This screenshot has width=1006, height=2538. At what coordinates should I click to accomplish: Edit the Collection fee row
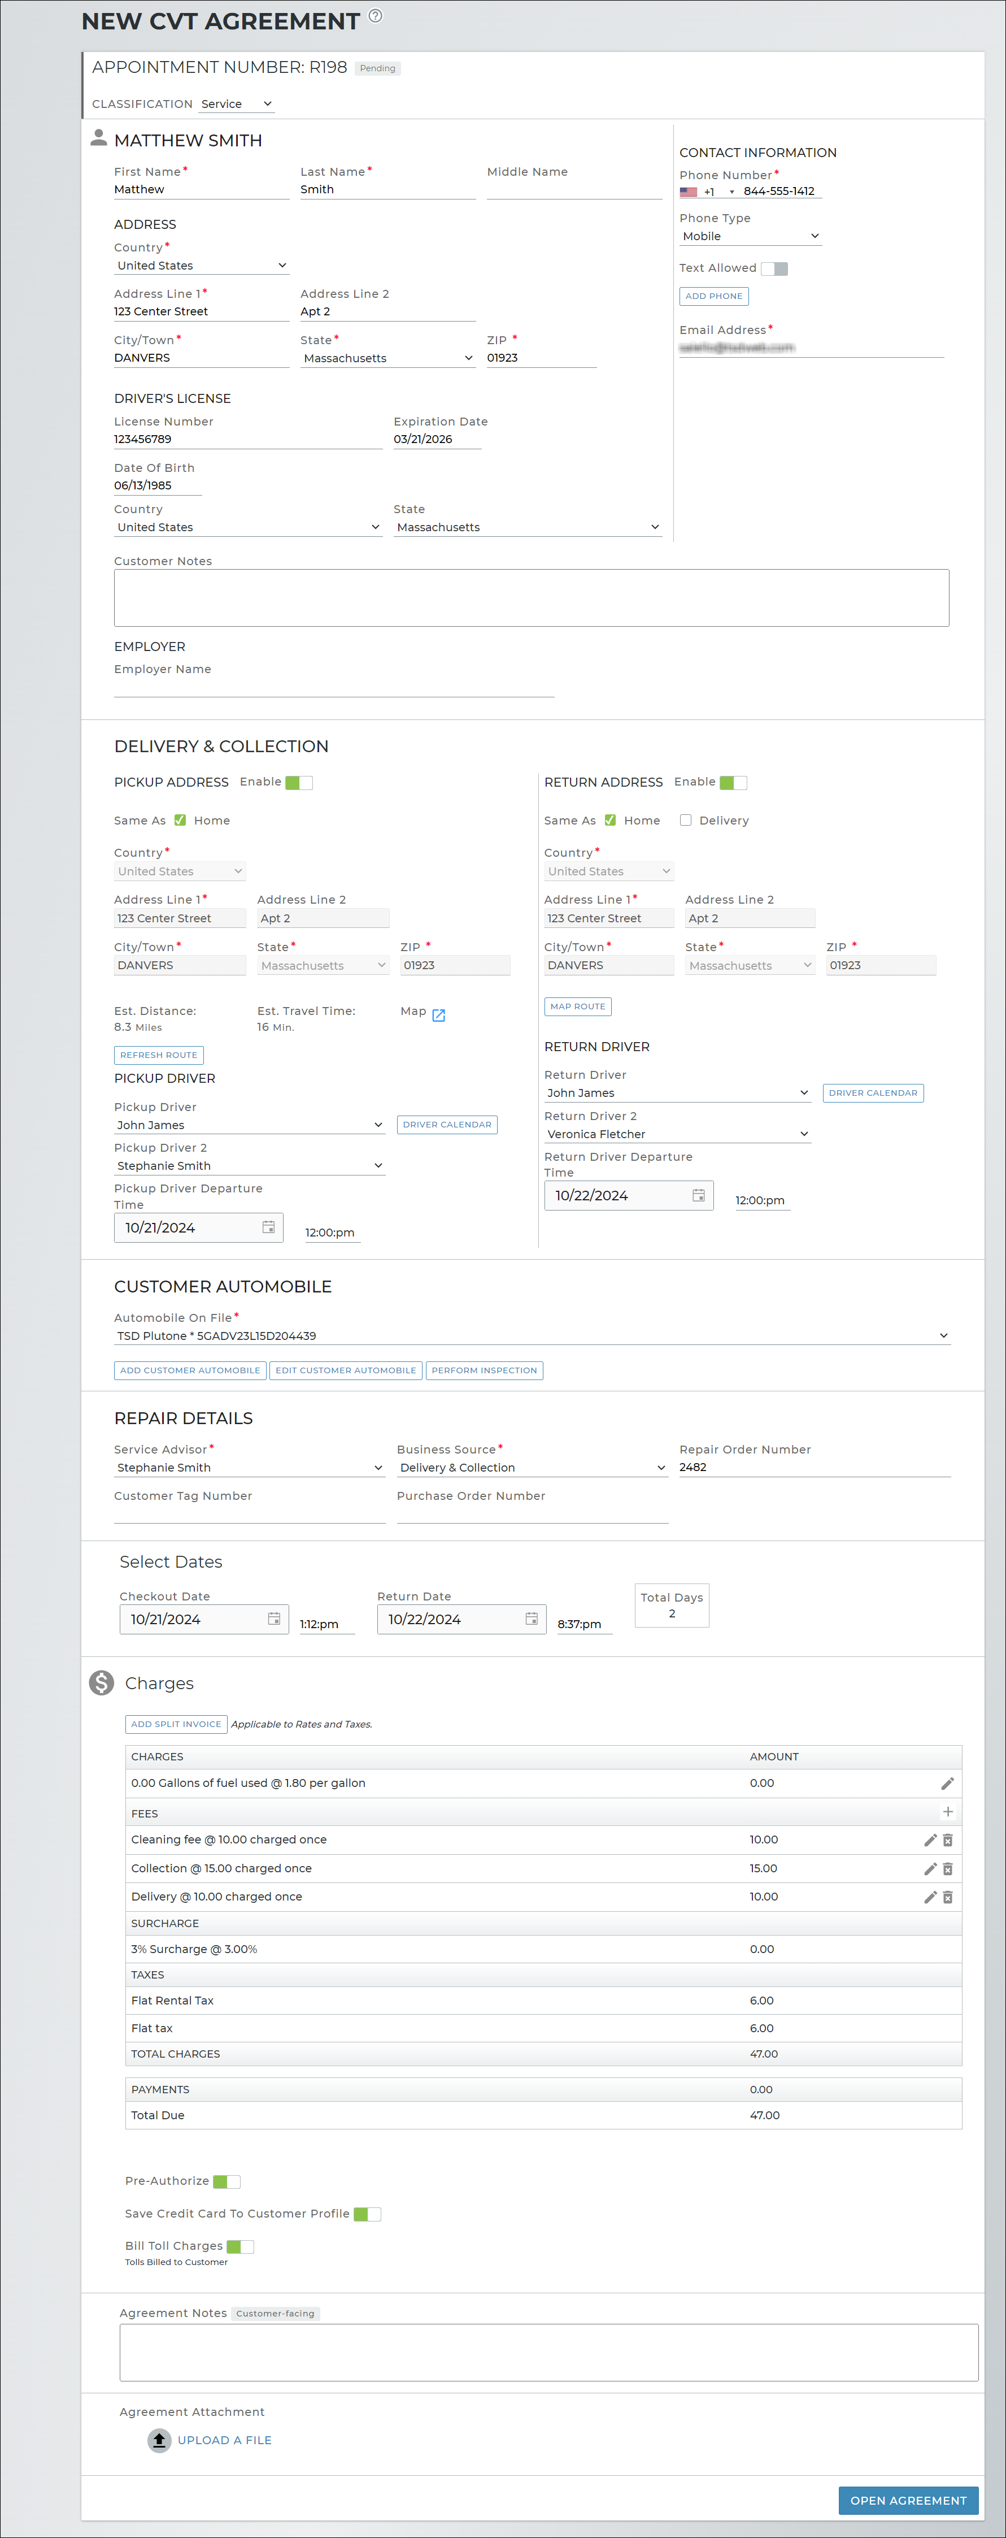[929, 1868]
